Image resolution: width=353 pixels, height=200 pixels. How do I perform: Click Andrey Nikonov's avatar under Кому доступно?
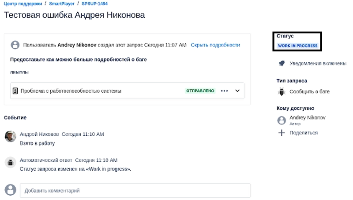coord(282,120)
